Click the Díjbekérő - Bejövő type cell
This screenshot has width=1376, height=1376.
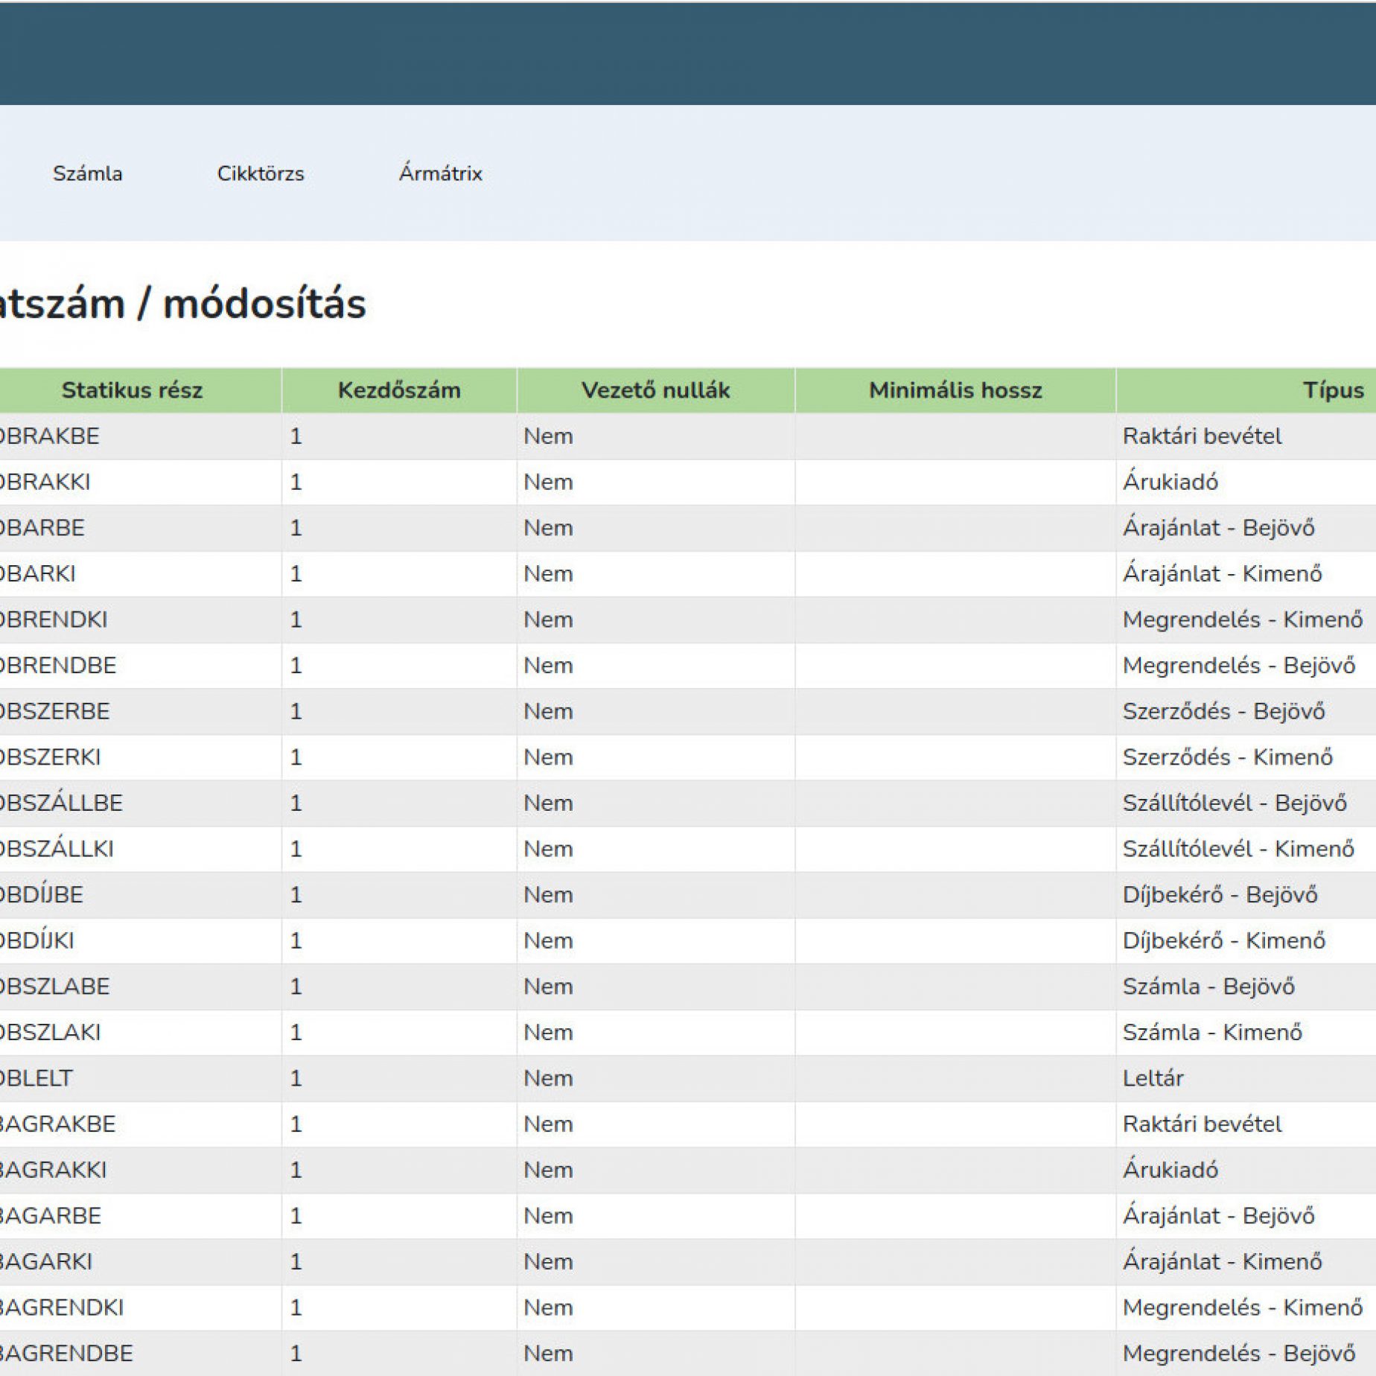1220,894
